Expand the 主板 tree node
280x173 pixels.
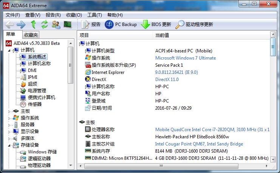(x=10, y=111)
